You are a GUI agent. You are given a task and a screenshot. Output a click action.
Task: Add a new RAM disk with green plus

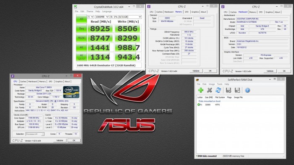pos(201,90)
